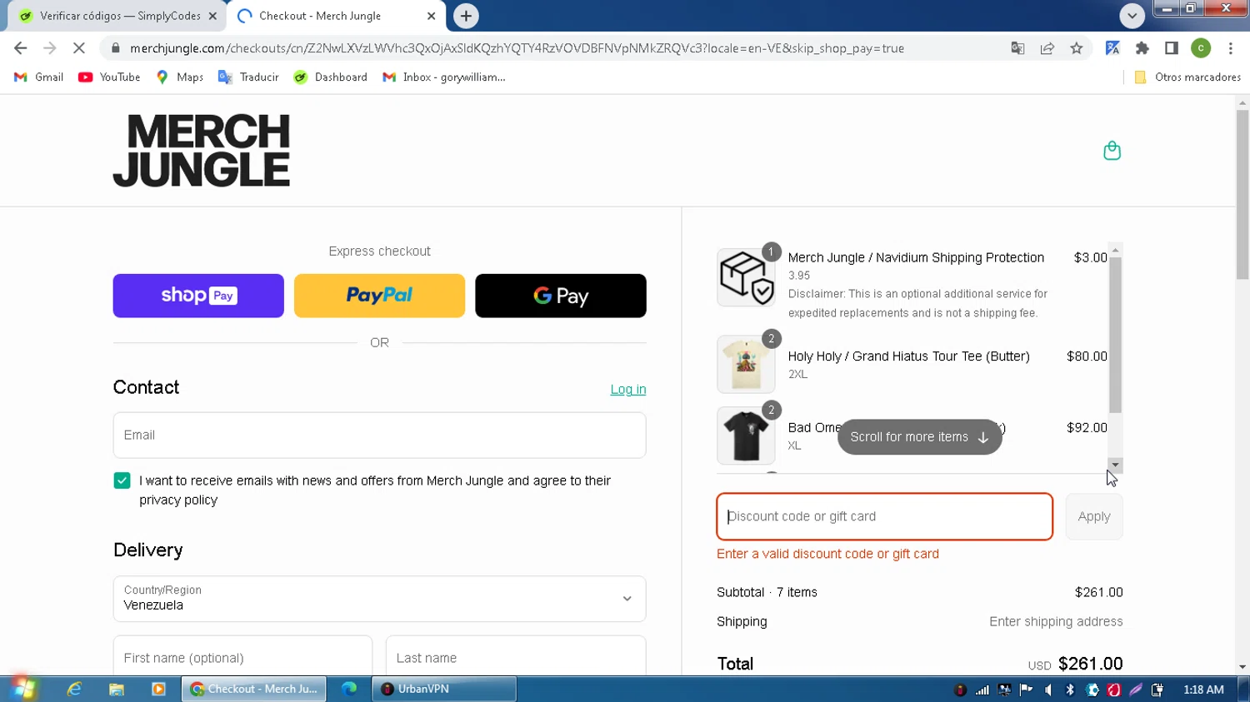
Task: Switch to Checkout - Merch Jungle tab
Action: (x=335, y=16)
